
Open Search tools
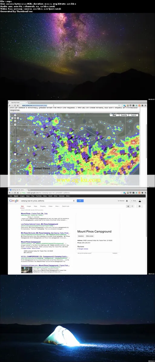point(65,206)
